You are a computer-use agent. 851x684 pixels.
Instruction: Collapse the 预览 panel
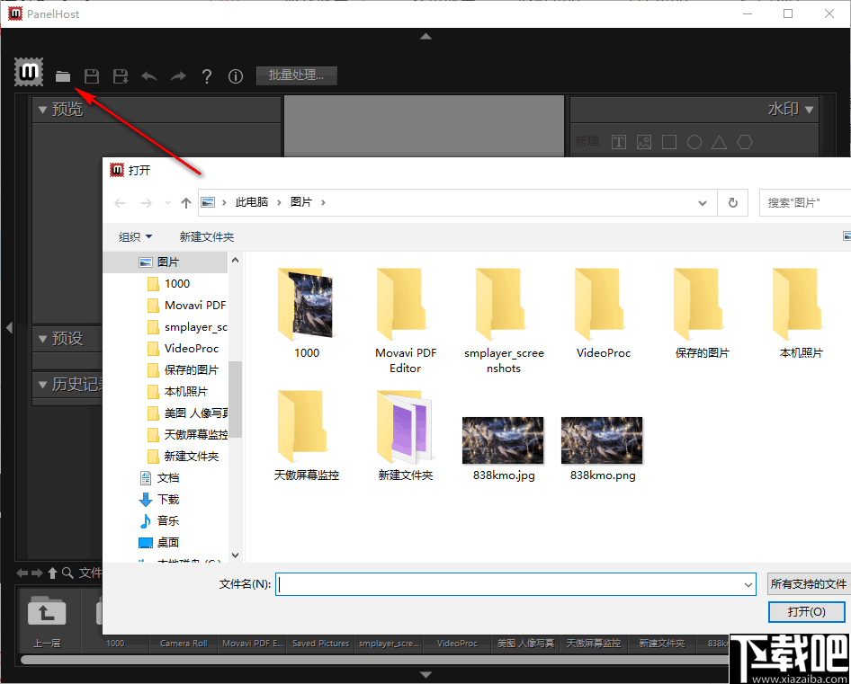(43, 109)
